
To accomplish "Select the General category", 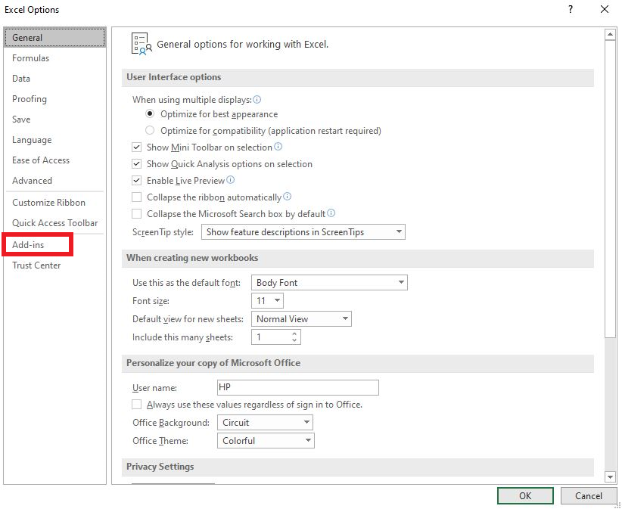I will (54, 38).
